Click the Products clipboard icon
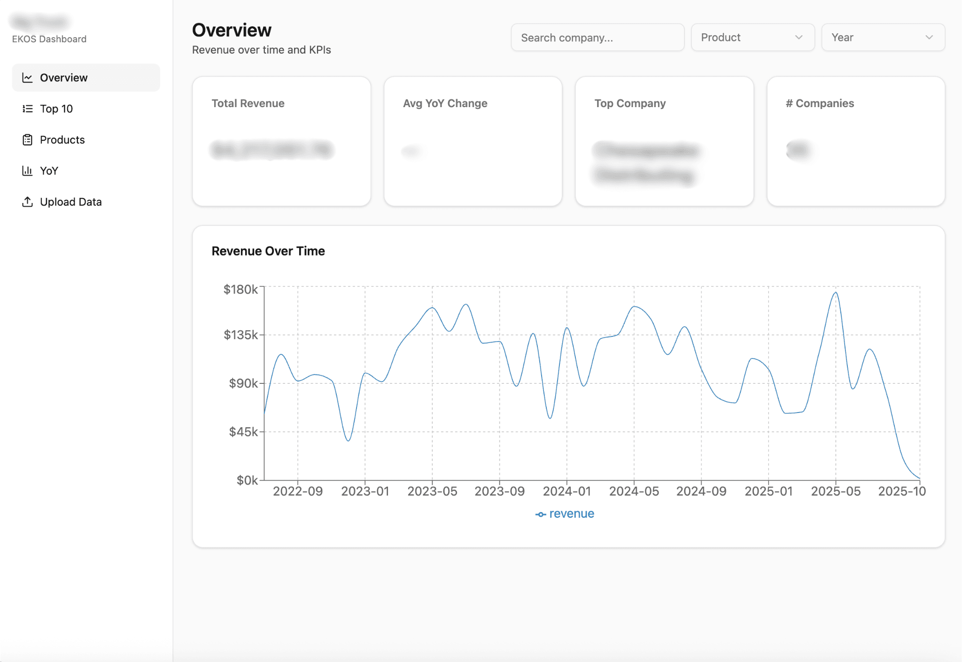The image size is (962, 662). 28,140
